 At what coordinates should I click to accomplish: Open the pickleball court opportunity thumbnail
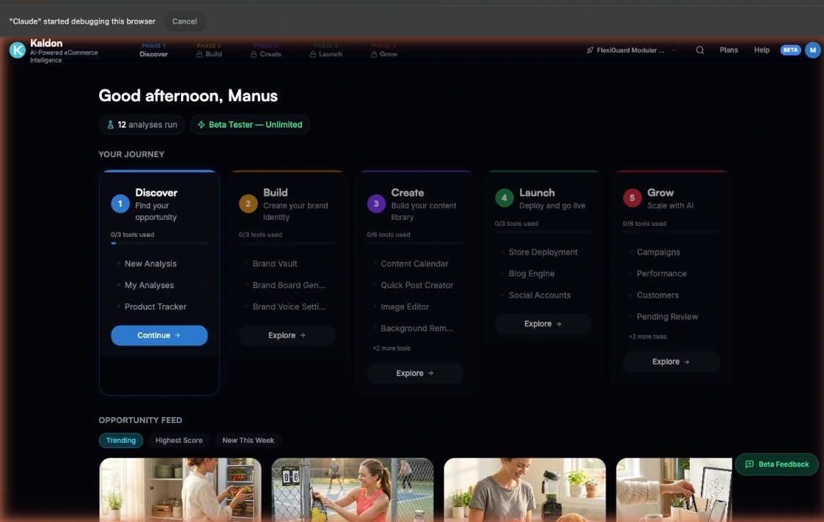click(x=353, y=490)
